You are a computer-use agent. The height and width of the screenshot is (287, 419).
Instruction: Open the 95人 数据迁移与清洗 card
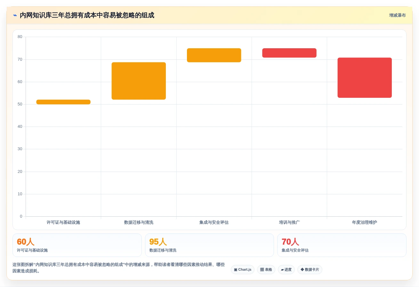click(209, 245)
